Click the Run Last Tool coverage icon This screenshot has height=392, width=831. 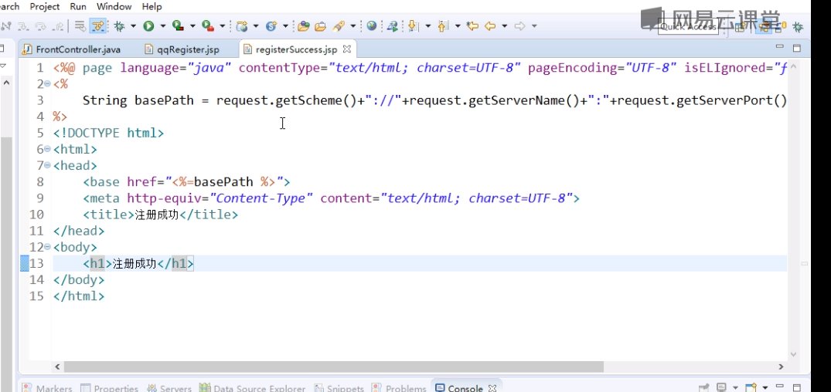178,26
